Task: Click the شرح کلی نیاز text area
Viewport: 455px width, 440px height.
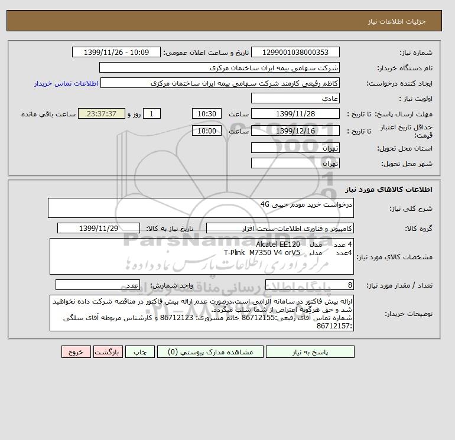Action: click(x=201, y=208)
